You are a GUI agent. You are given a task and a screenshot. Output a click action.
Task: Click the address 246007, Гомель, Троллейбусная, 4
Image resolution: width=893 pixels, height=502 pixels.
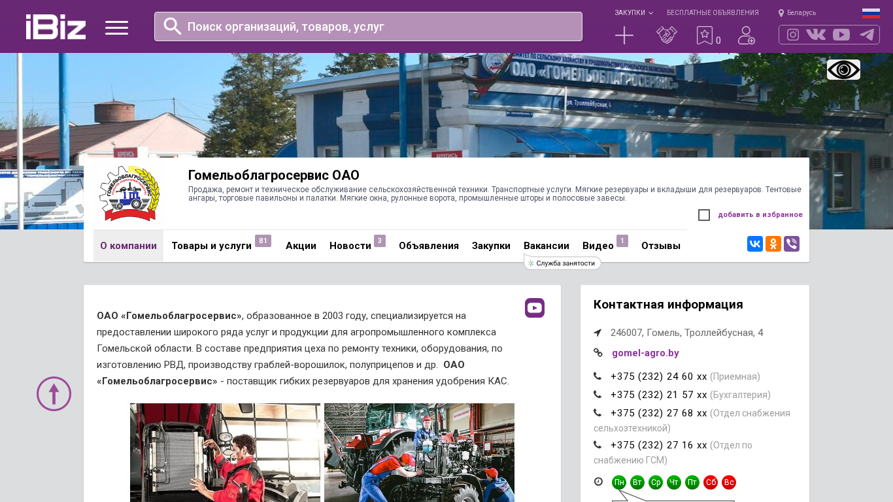click(687, 333)
